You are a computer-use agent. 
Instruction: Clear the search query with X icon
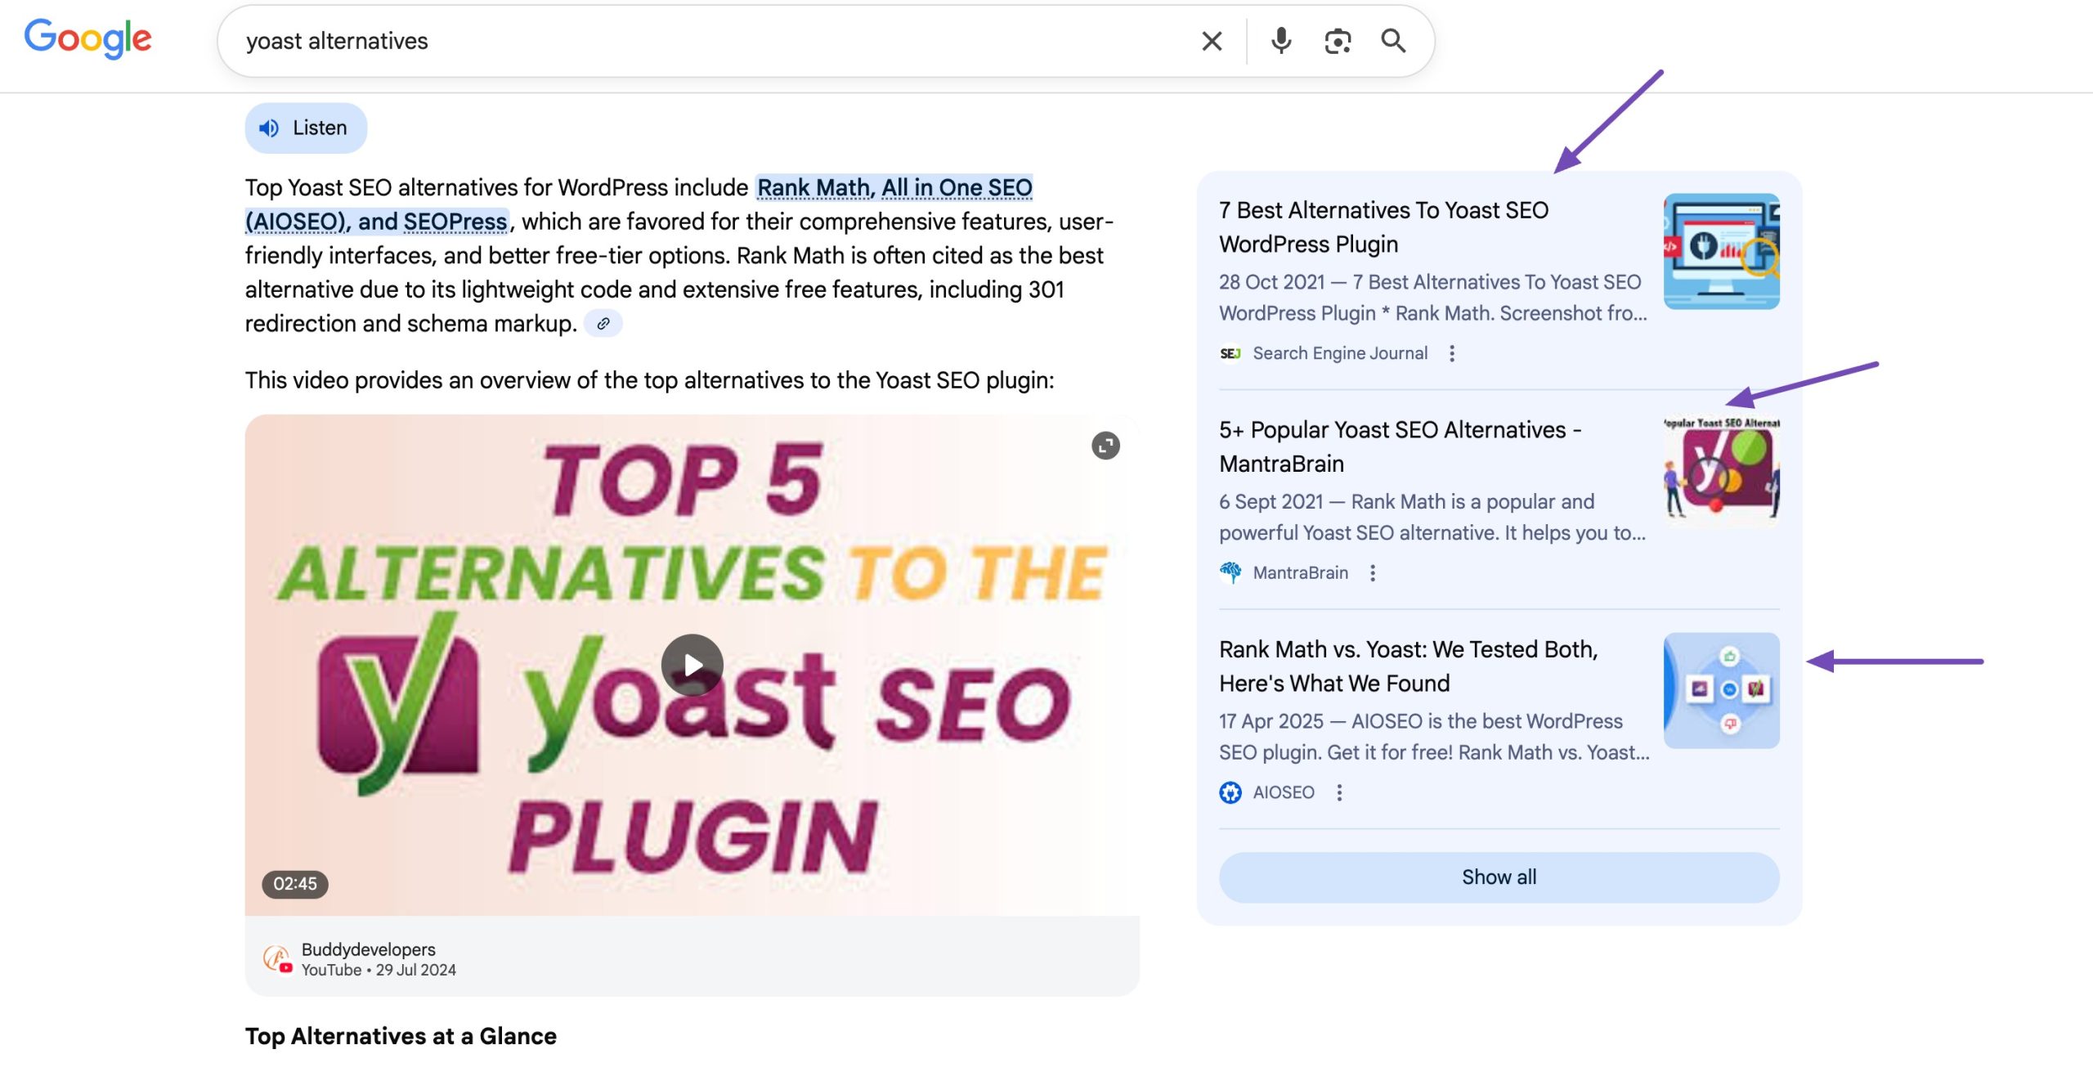coord(1212,41)
